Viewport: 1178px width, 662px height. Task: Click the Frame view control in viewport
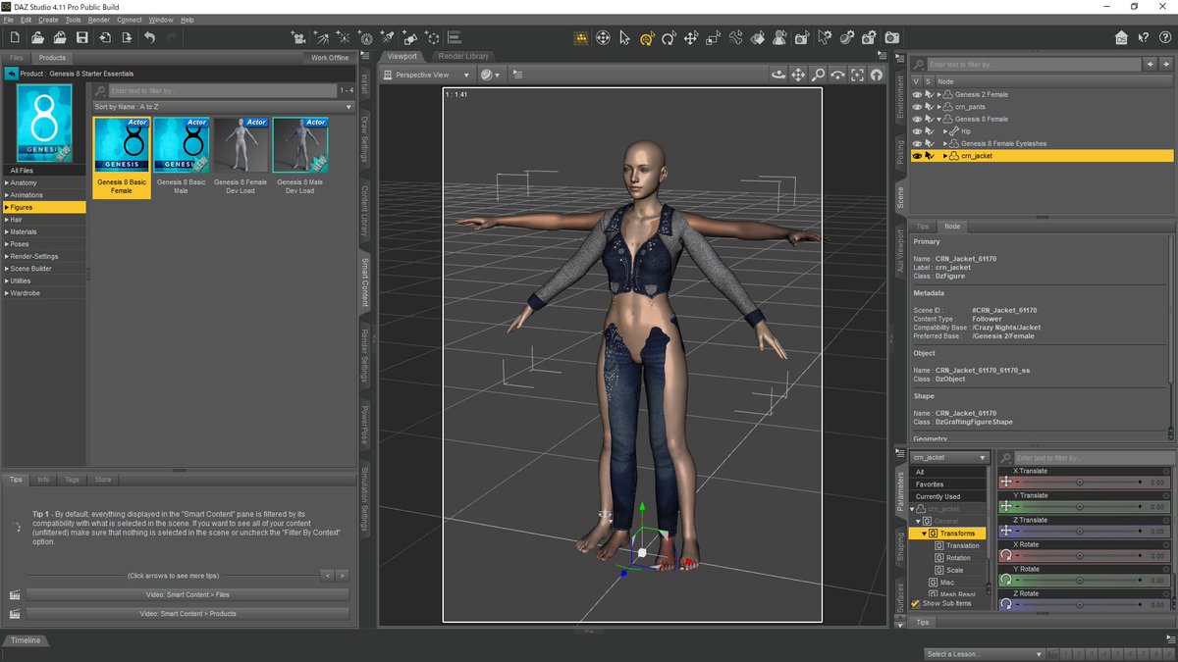coord(857,75)
